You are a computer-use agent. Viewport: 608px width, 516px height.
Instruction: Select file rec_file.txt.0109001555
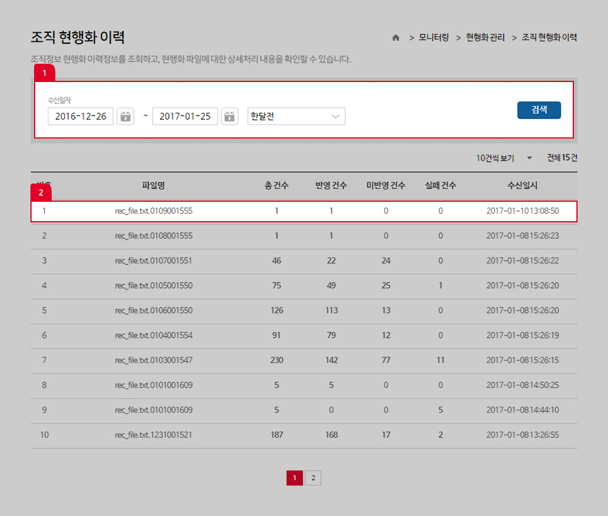click(x=154, y=211)
